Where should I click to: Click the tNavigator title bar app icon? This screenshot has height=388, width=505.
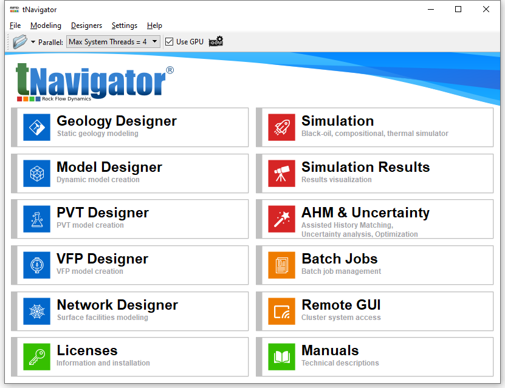15,10
